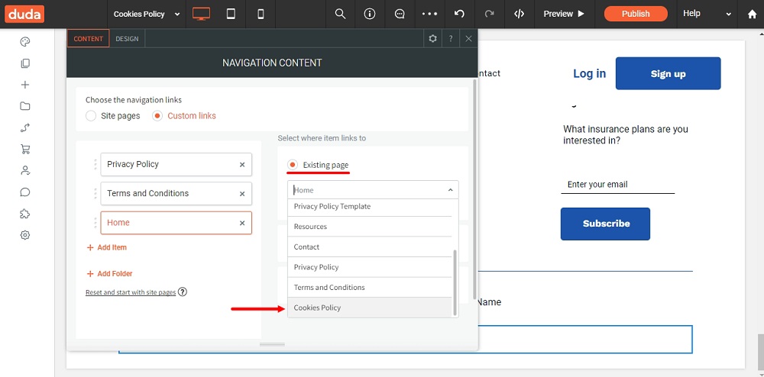Switch to the DESIGN tab

coord(127,38)
